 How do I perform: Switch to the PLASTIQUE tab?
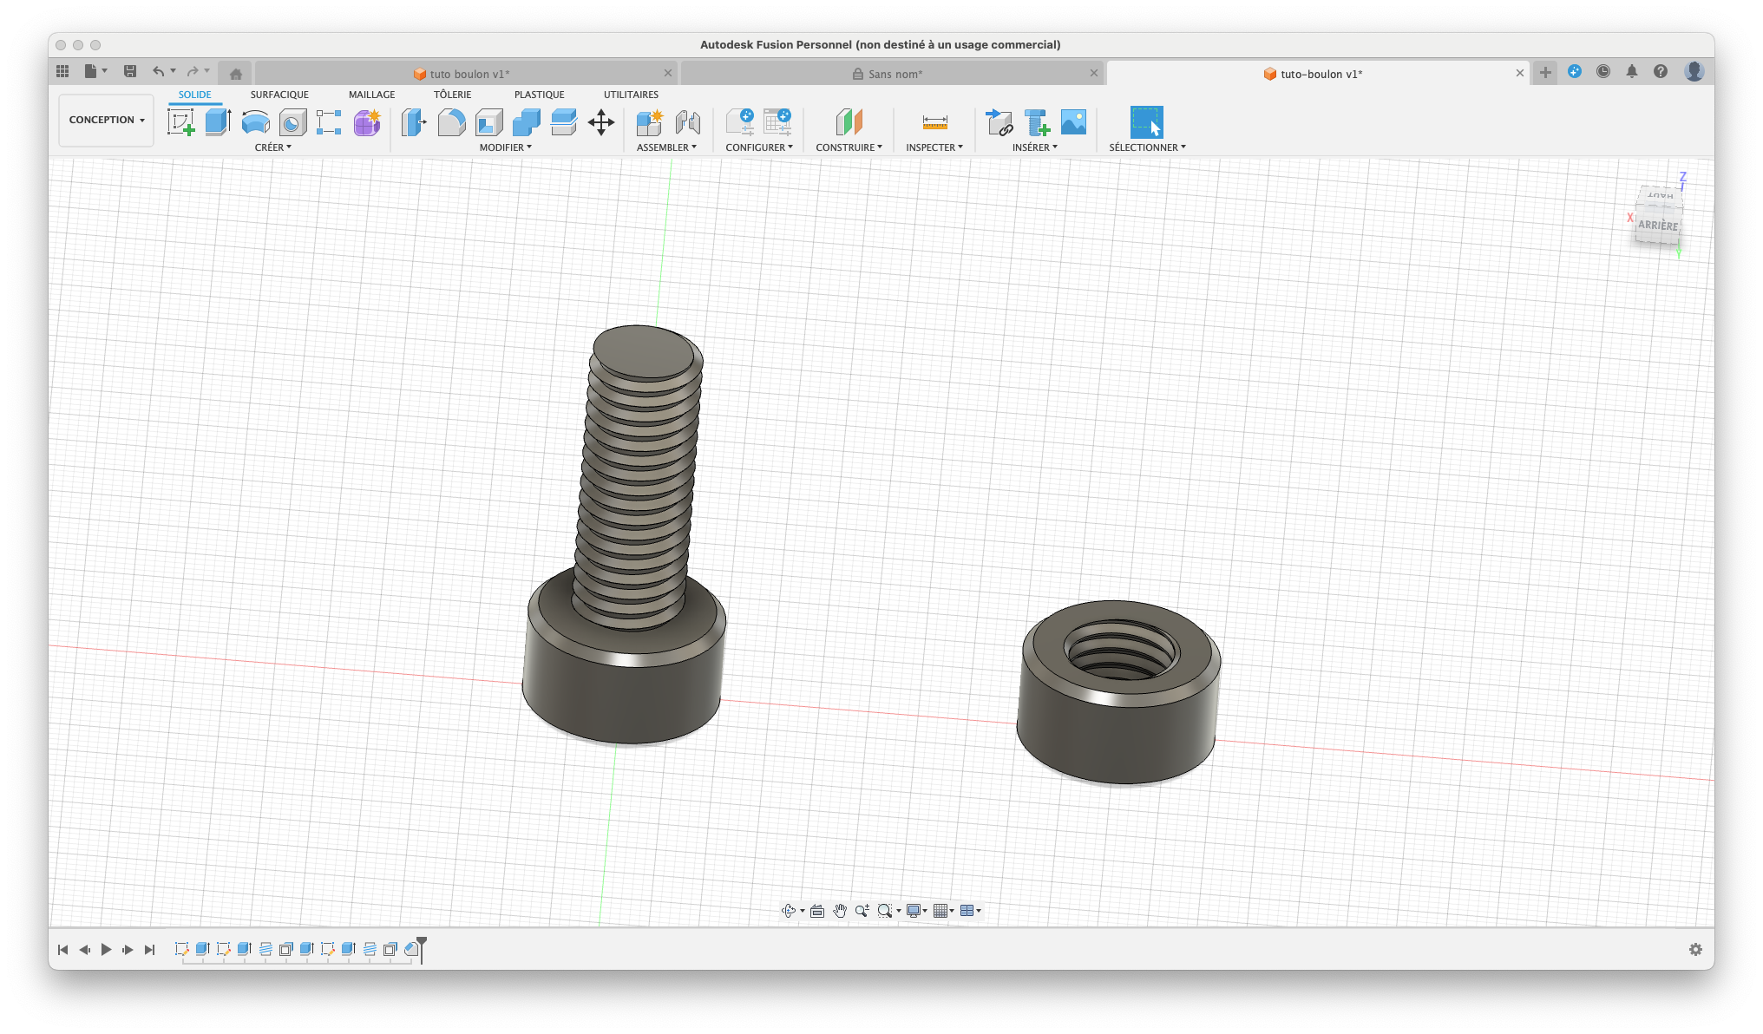click(539, 95)
